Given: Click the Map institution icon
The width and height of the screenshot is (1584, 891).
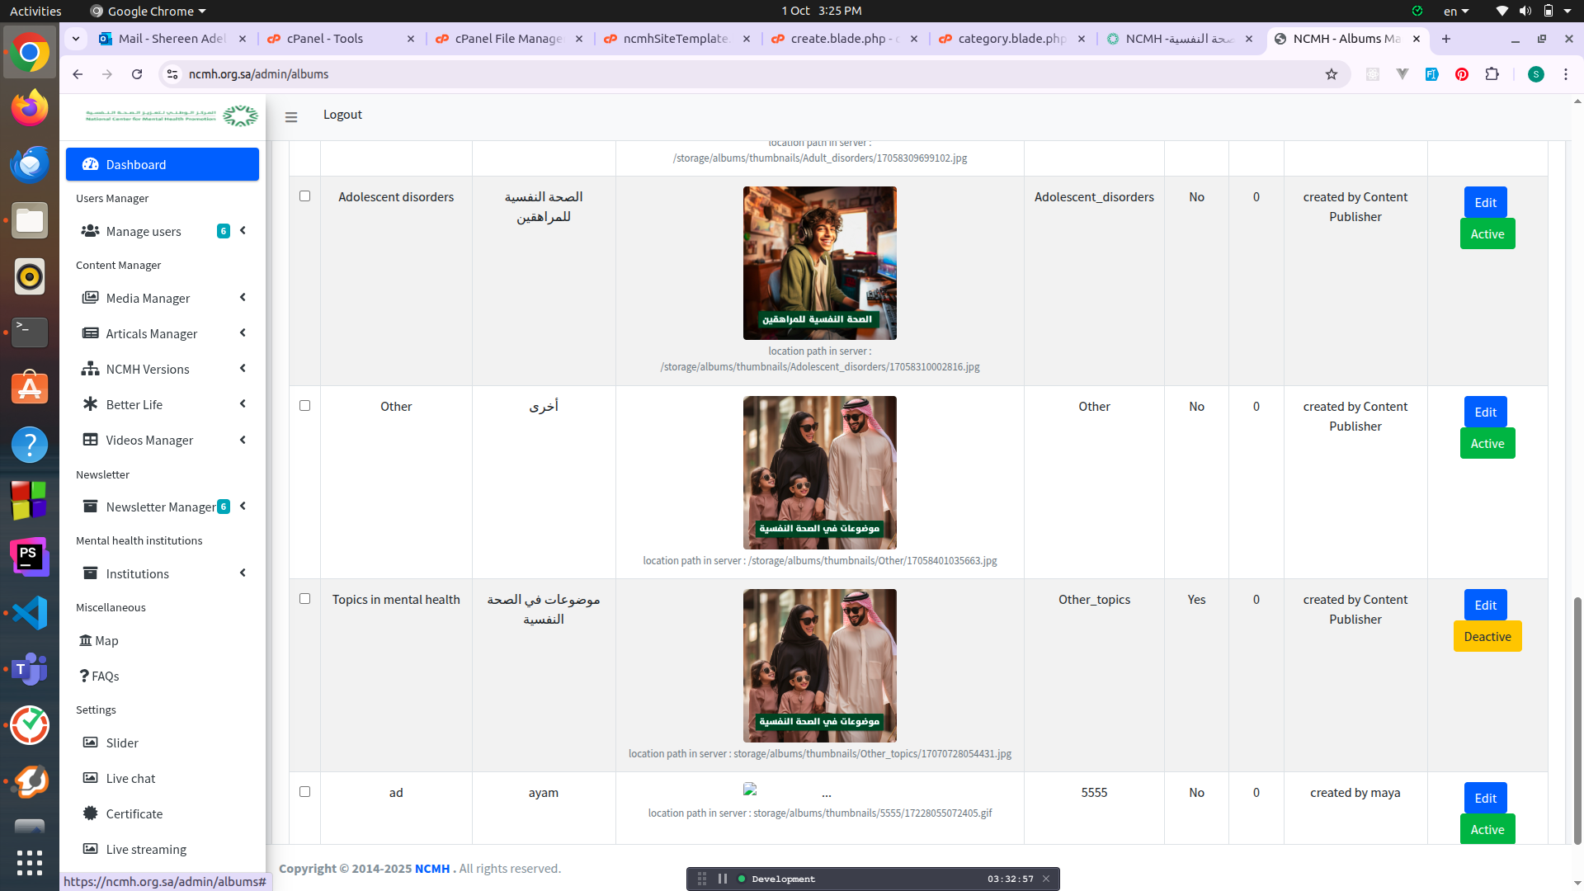Looking at the screenshot, I should point(85,640).
